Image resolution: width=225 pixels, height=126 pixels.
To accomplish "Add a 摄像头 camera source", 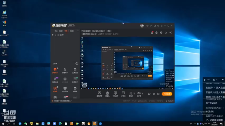I will coord(107,94).
